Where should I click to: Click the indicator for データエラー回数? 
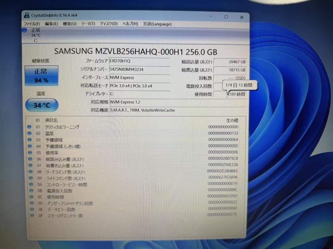pyautogui.click(x=31, y=209)
